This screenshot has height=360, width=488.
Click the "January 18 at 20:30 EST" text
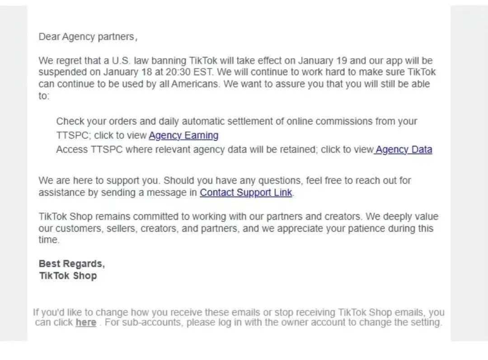(x=158, y=72)
